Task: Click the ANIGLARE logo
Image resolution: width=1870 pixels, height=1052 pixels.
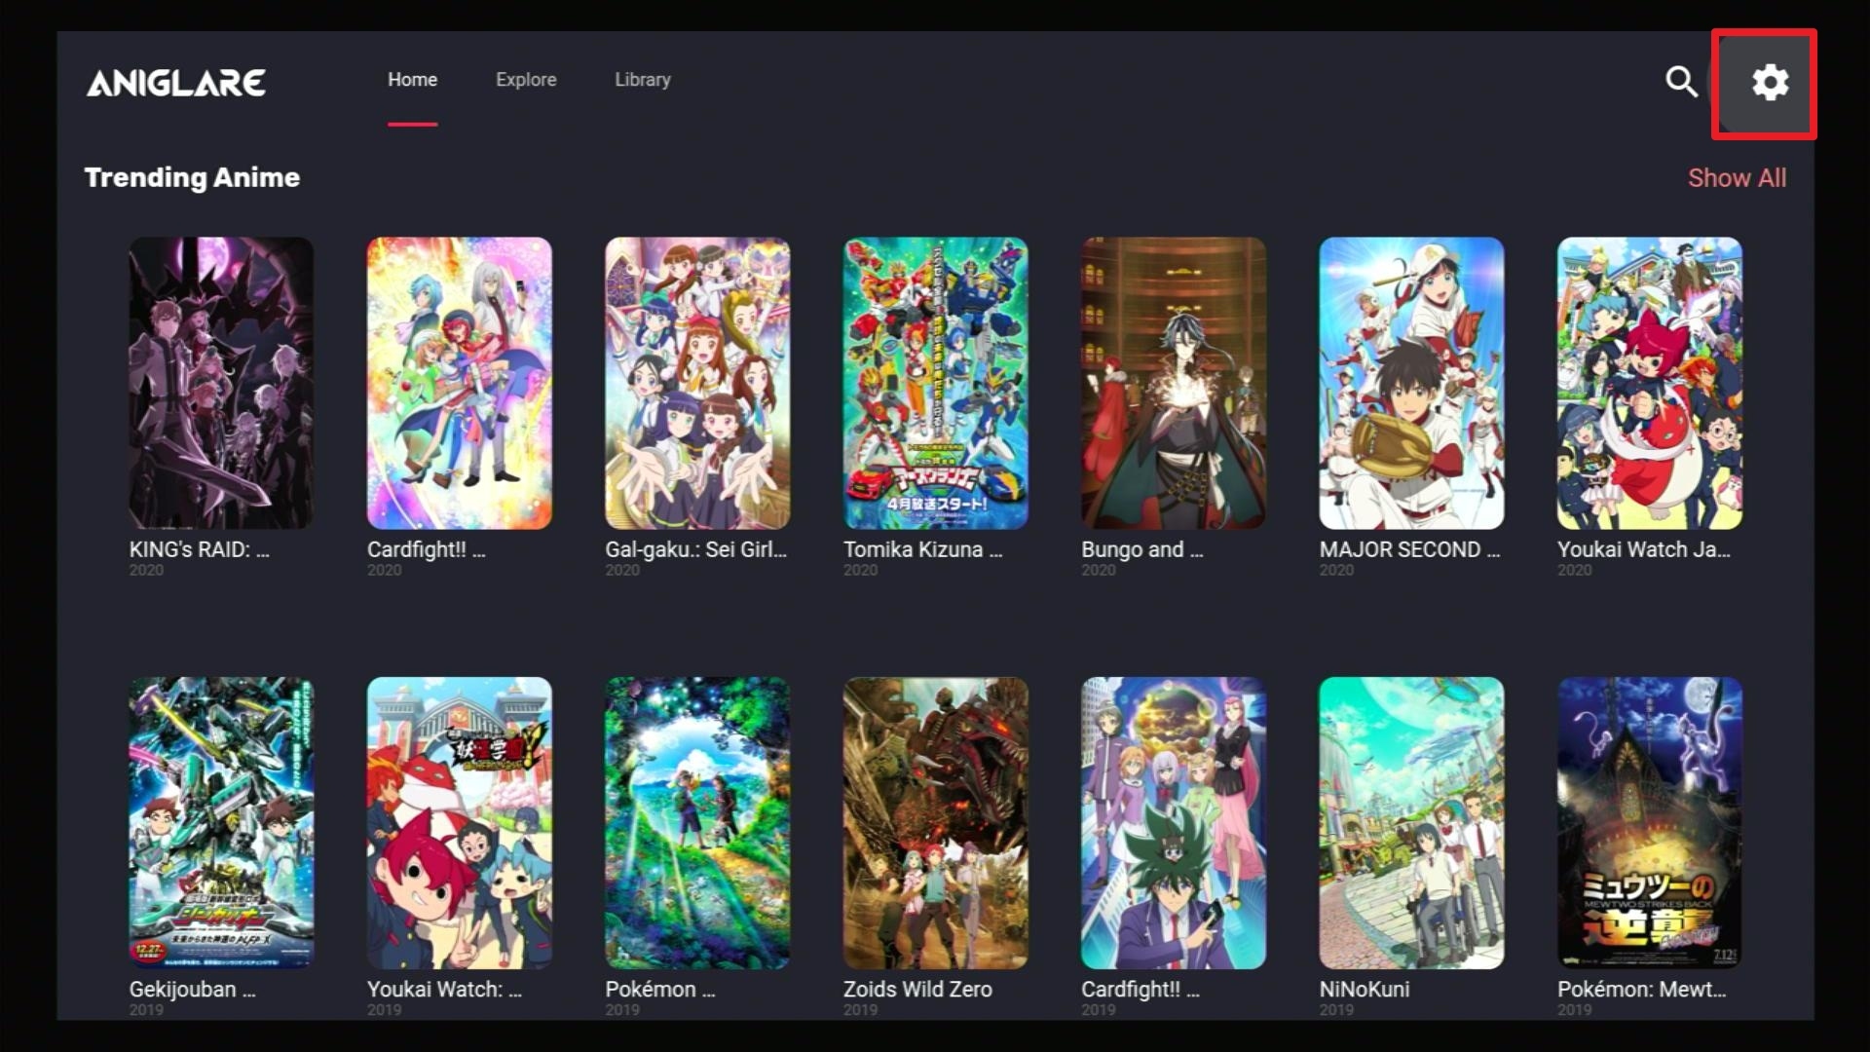Action: pos(176,83)
